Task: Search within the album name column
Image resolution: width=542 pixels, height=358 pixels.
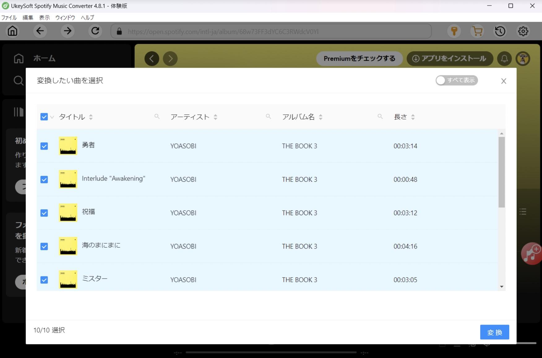Action: [380, 116]
